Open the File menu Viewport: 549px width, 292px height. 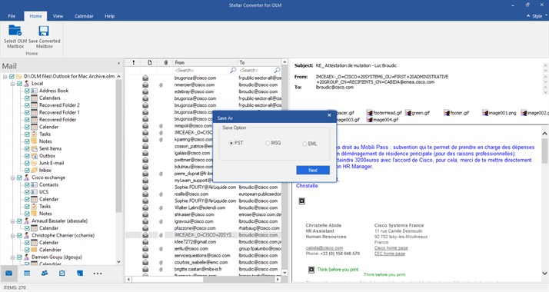tap(12, 16)
